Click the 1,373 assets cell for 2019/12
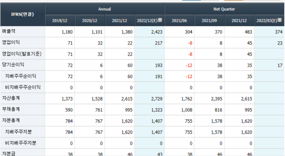Screen dimensions: 285x156 coord(60,99)
